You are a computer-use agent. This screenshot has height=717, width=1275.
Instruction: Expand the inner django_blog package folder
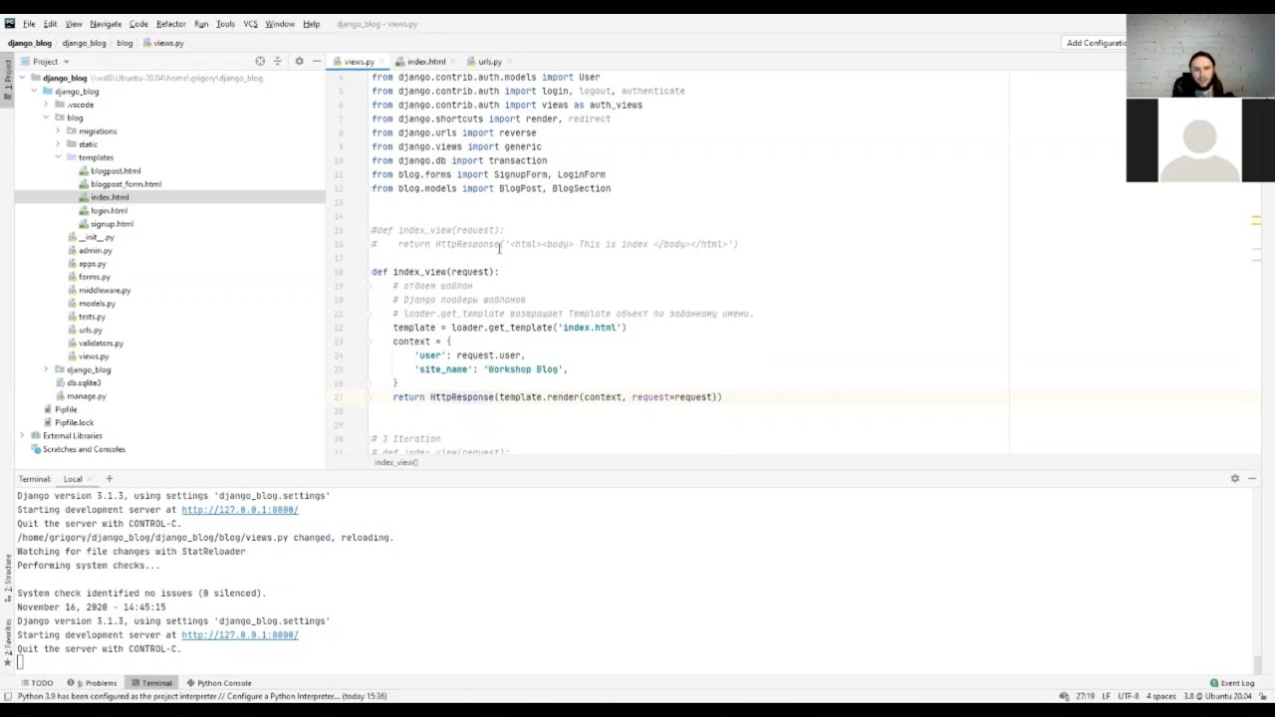click(46, 369)
